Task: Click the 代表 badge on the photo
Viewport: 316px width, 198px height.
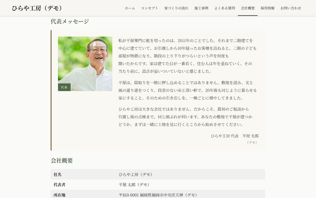Action: coord(64,87)
